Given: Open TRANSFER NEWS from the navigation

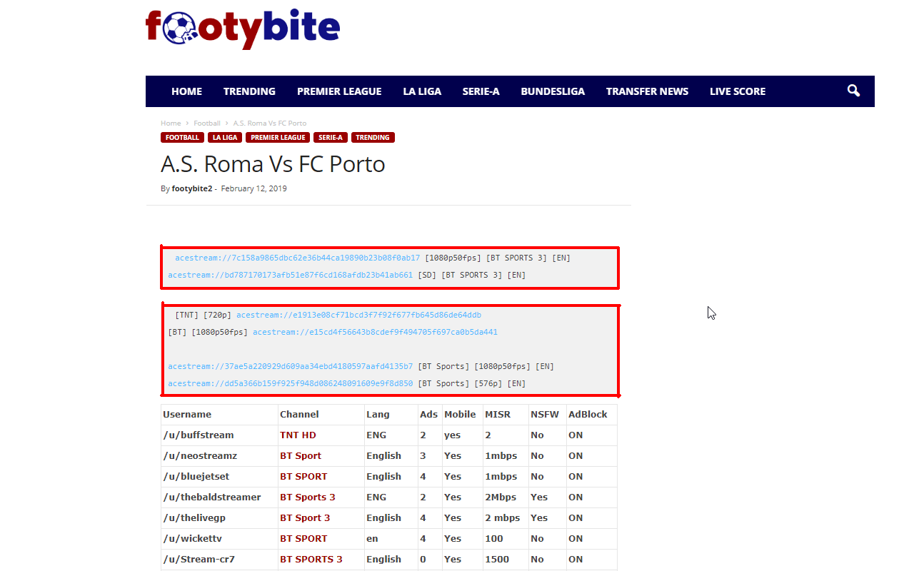Looking at the screenshot, I should (647, 91).
